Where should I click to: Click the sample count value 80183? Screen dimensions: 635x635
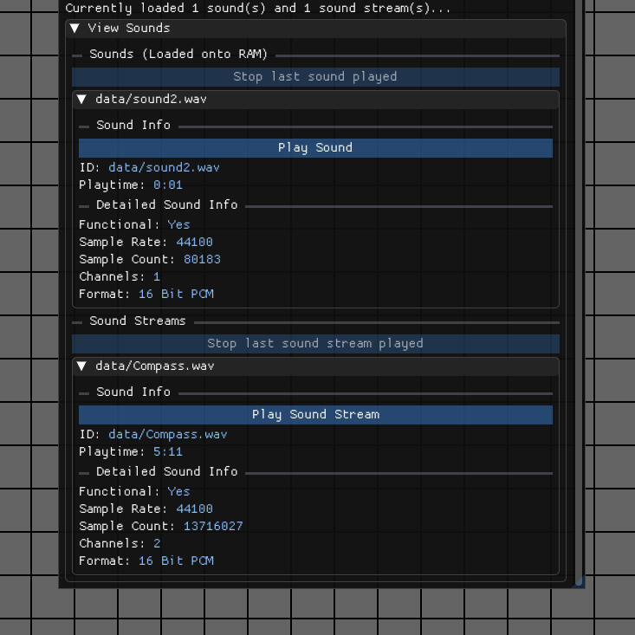(x=202, y=259)
